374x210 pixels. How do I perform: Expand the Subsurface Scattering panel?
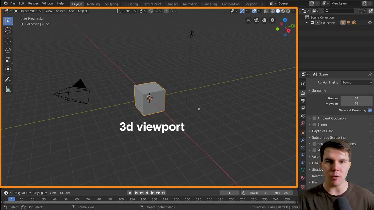329,137
